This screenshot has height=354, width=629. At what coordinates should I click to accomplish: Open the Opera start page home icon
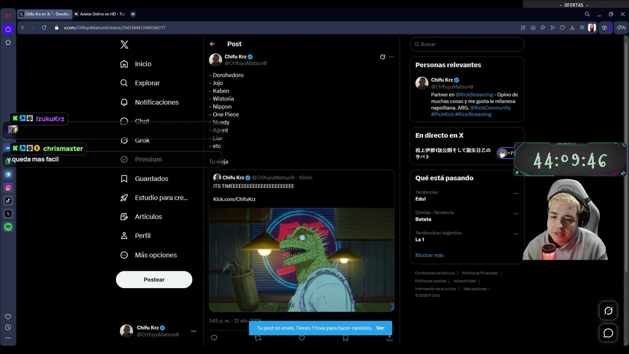tap(8, 29)
